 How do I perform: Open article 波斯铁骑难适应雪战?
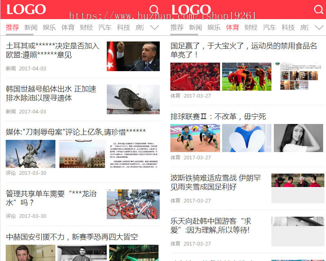click(x=216, y=183)
